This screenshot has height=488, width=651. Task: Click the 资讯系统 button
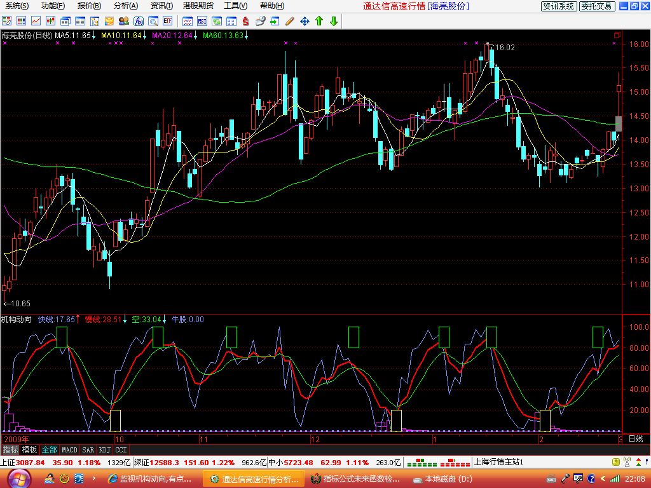point(559,6)
